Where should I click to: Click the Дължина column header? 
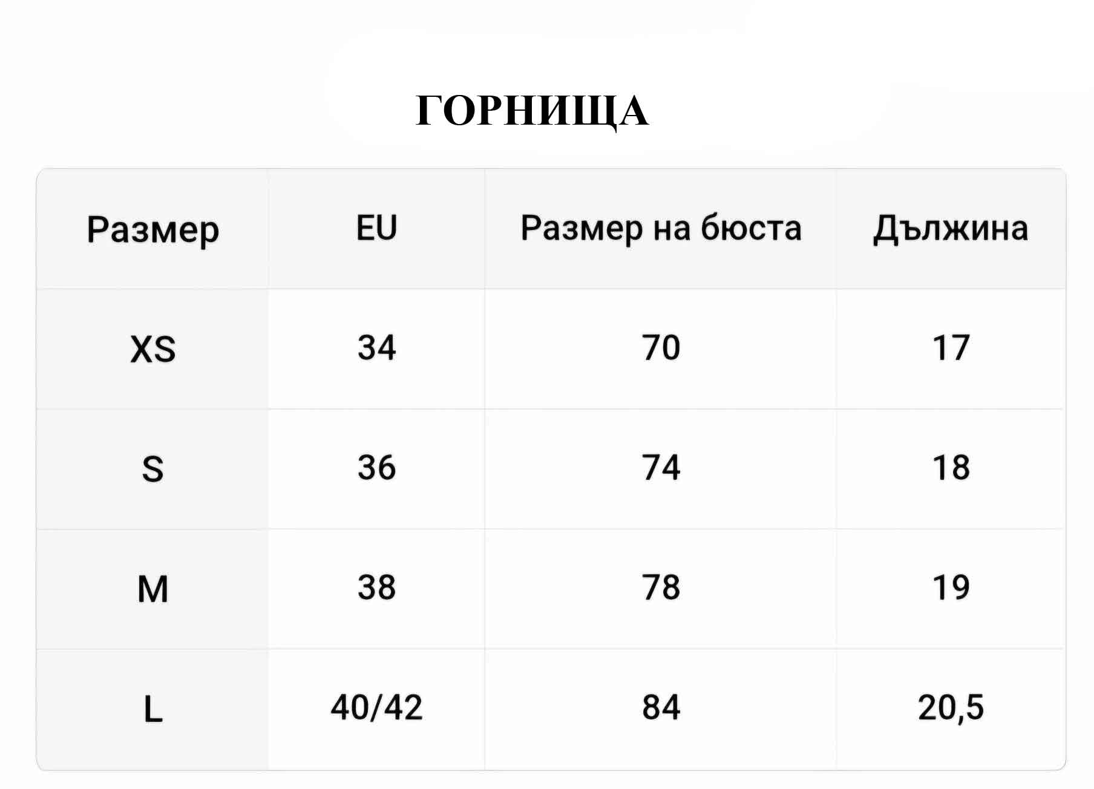[951, 229]
